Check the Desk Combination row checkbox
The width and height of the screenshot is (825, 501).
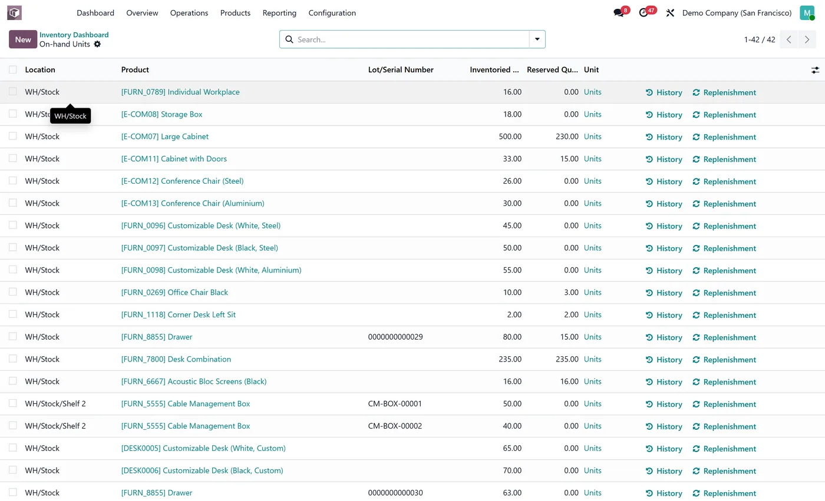(x=13, y=359)
